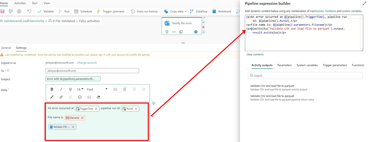Click Clear contents link
Screen dimensions: 369x142
click(255, 54)
